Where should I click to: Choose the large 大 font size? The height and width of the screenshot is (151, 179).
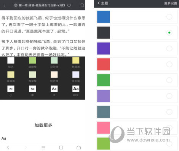tap(54, 89)
